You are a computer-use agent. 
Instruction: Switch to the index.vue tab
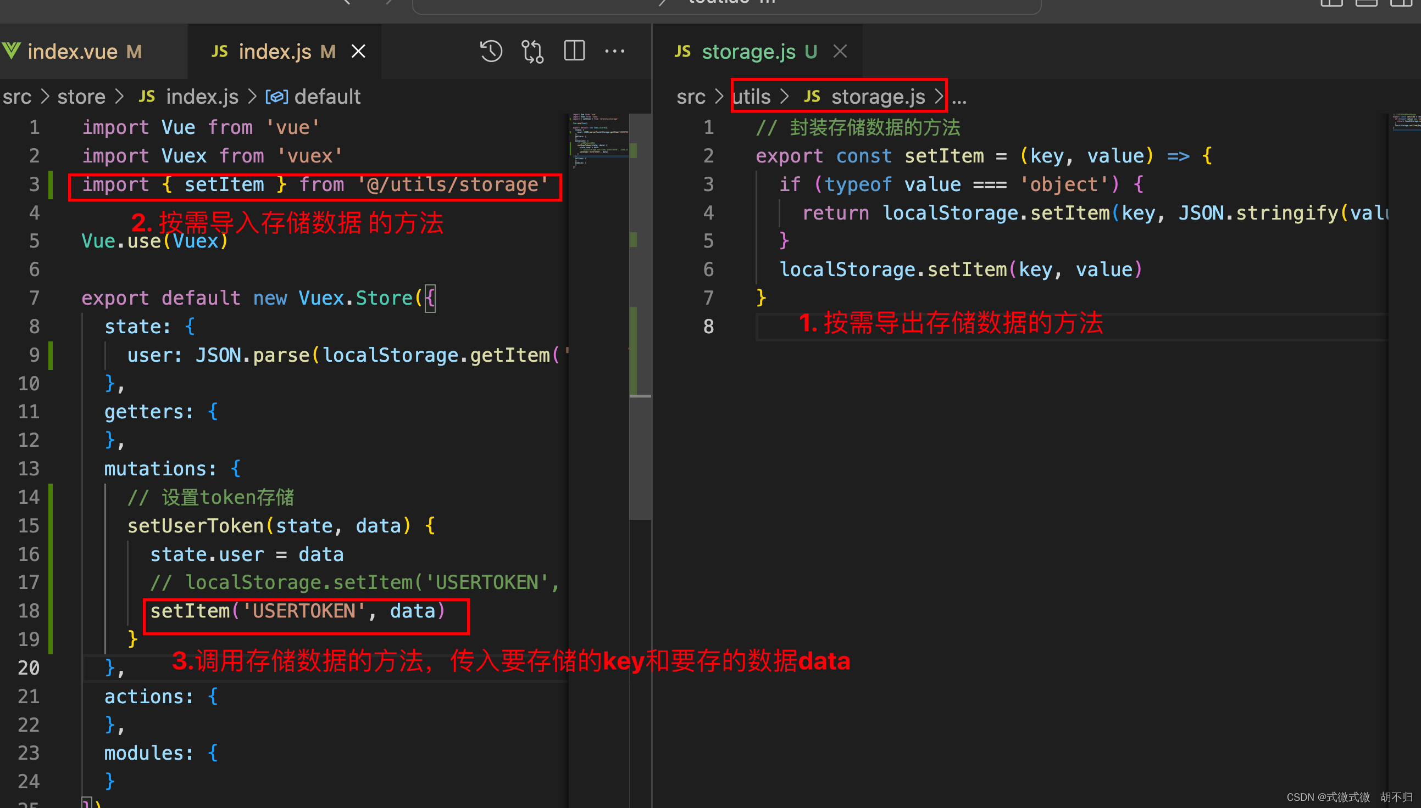pos(72,52)
